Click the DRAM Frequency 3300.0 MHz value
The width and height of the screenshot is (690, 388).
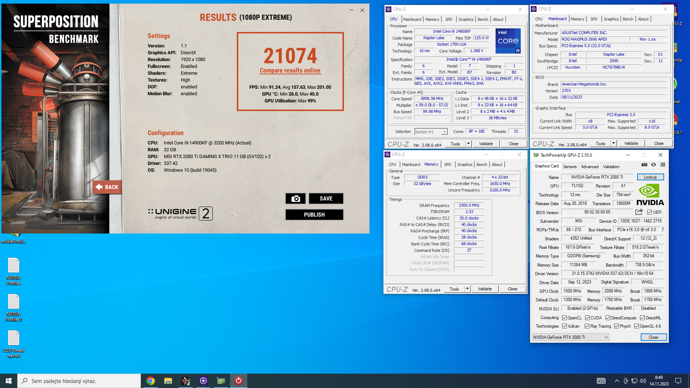pyautogui.click(x=469, y=205)
